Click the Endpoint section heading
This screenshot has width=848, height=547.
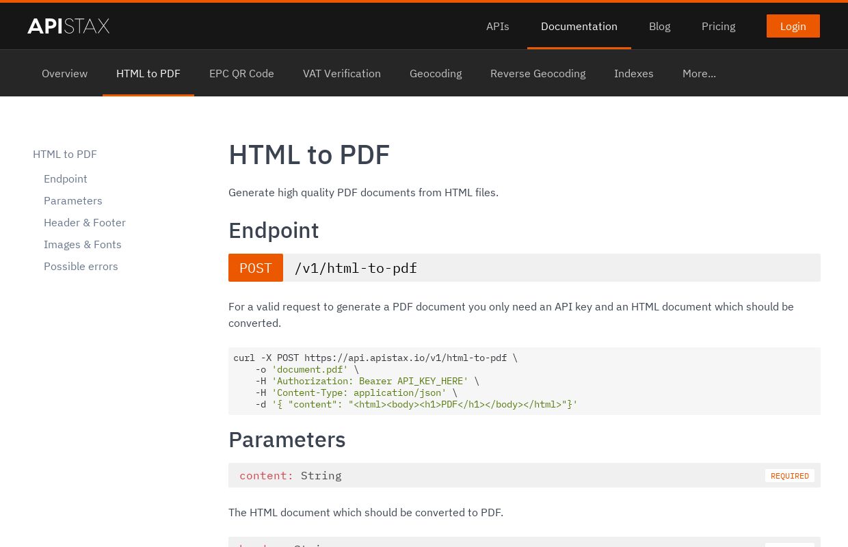click(274, 230)
